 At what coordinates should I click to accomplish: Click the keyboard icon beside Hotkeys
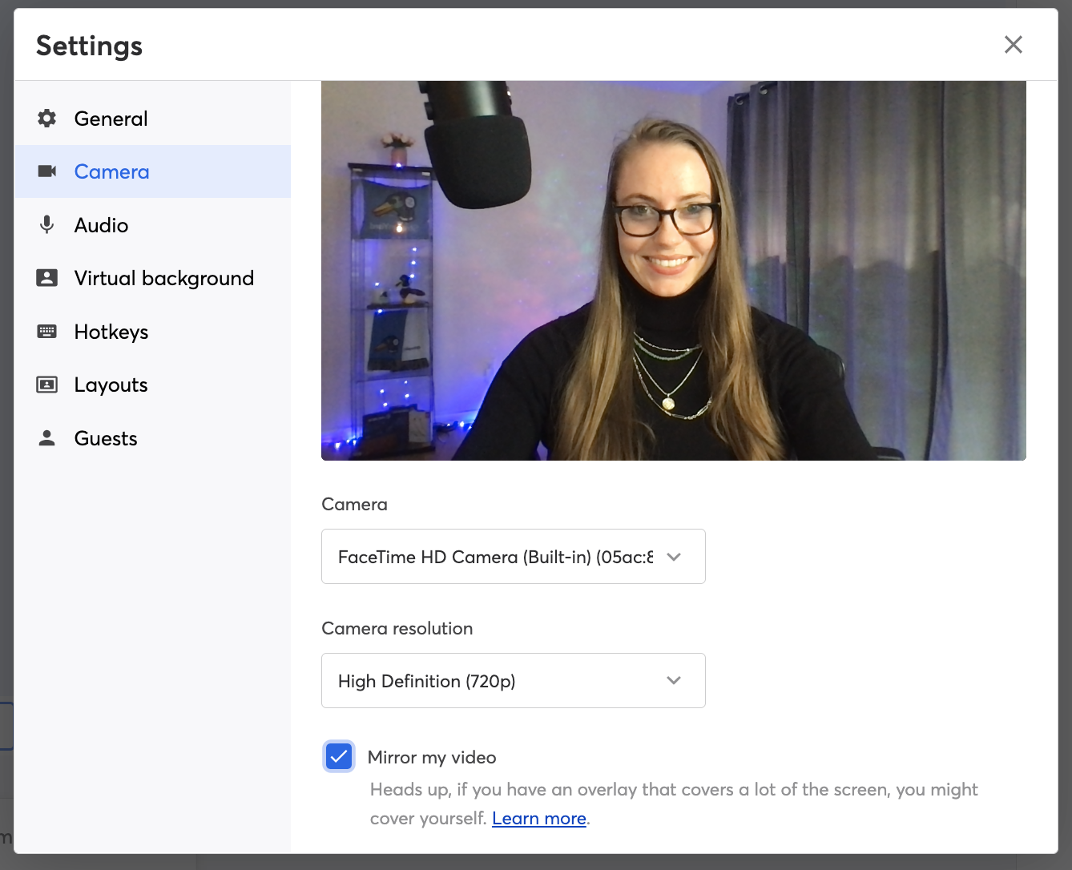[46, 331]
